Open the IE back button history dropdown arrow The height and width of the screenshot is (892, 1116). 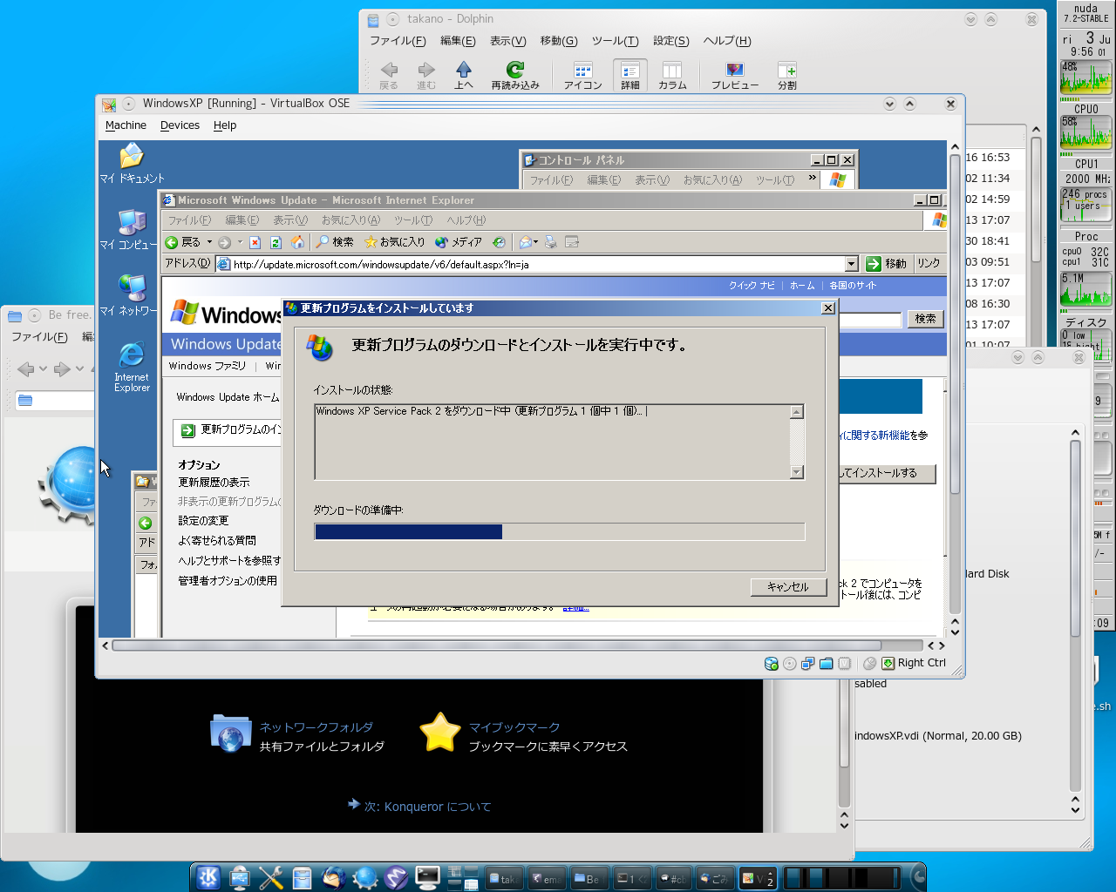tap(209, 242)
